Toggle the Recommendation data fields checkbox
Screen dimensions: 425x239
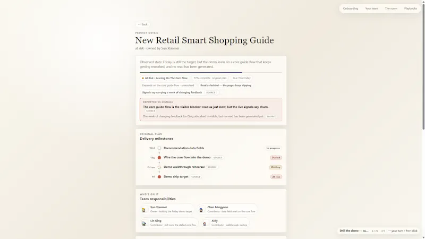[x=159, y=148]
